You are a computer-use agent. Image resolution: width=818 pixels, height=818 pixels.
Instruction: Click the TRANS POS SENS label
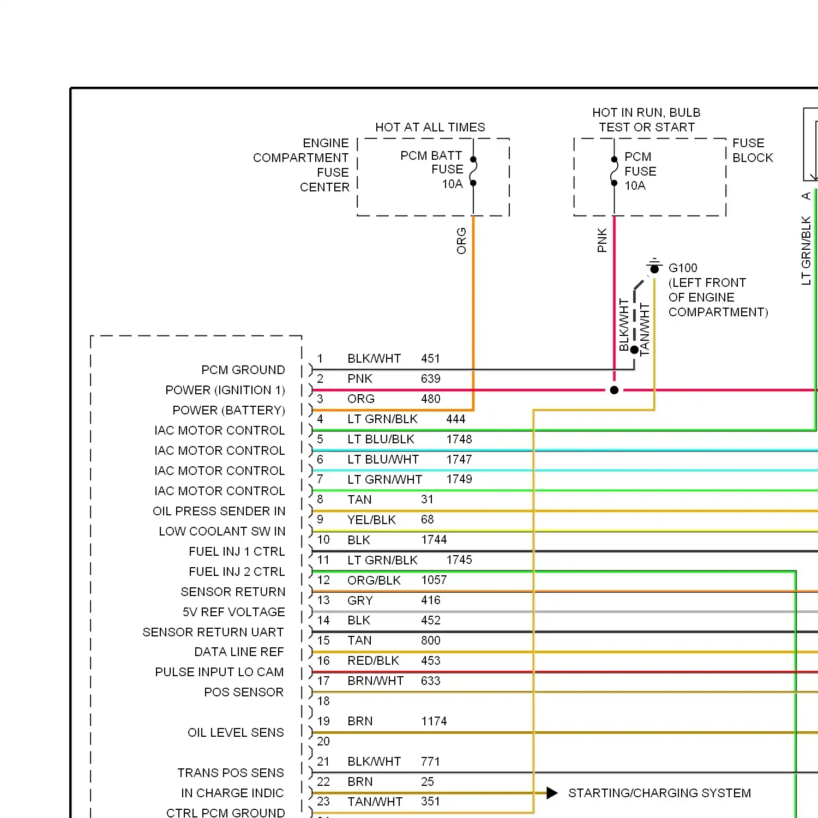coord(231,773)
